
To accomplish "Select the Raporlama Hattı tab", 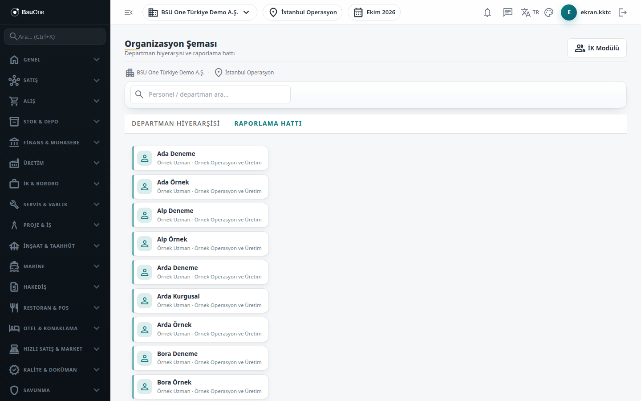I will tap(268, 123).
